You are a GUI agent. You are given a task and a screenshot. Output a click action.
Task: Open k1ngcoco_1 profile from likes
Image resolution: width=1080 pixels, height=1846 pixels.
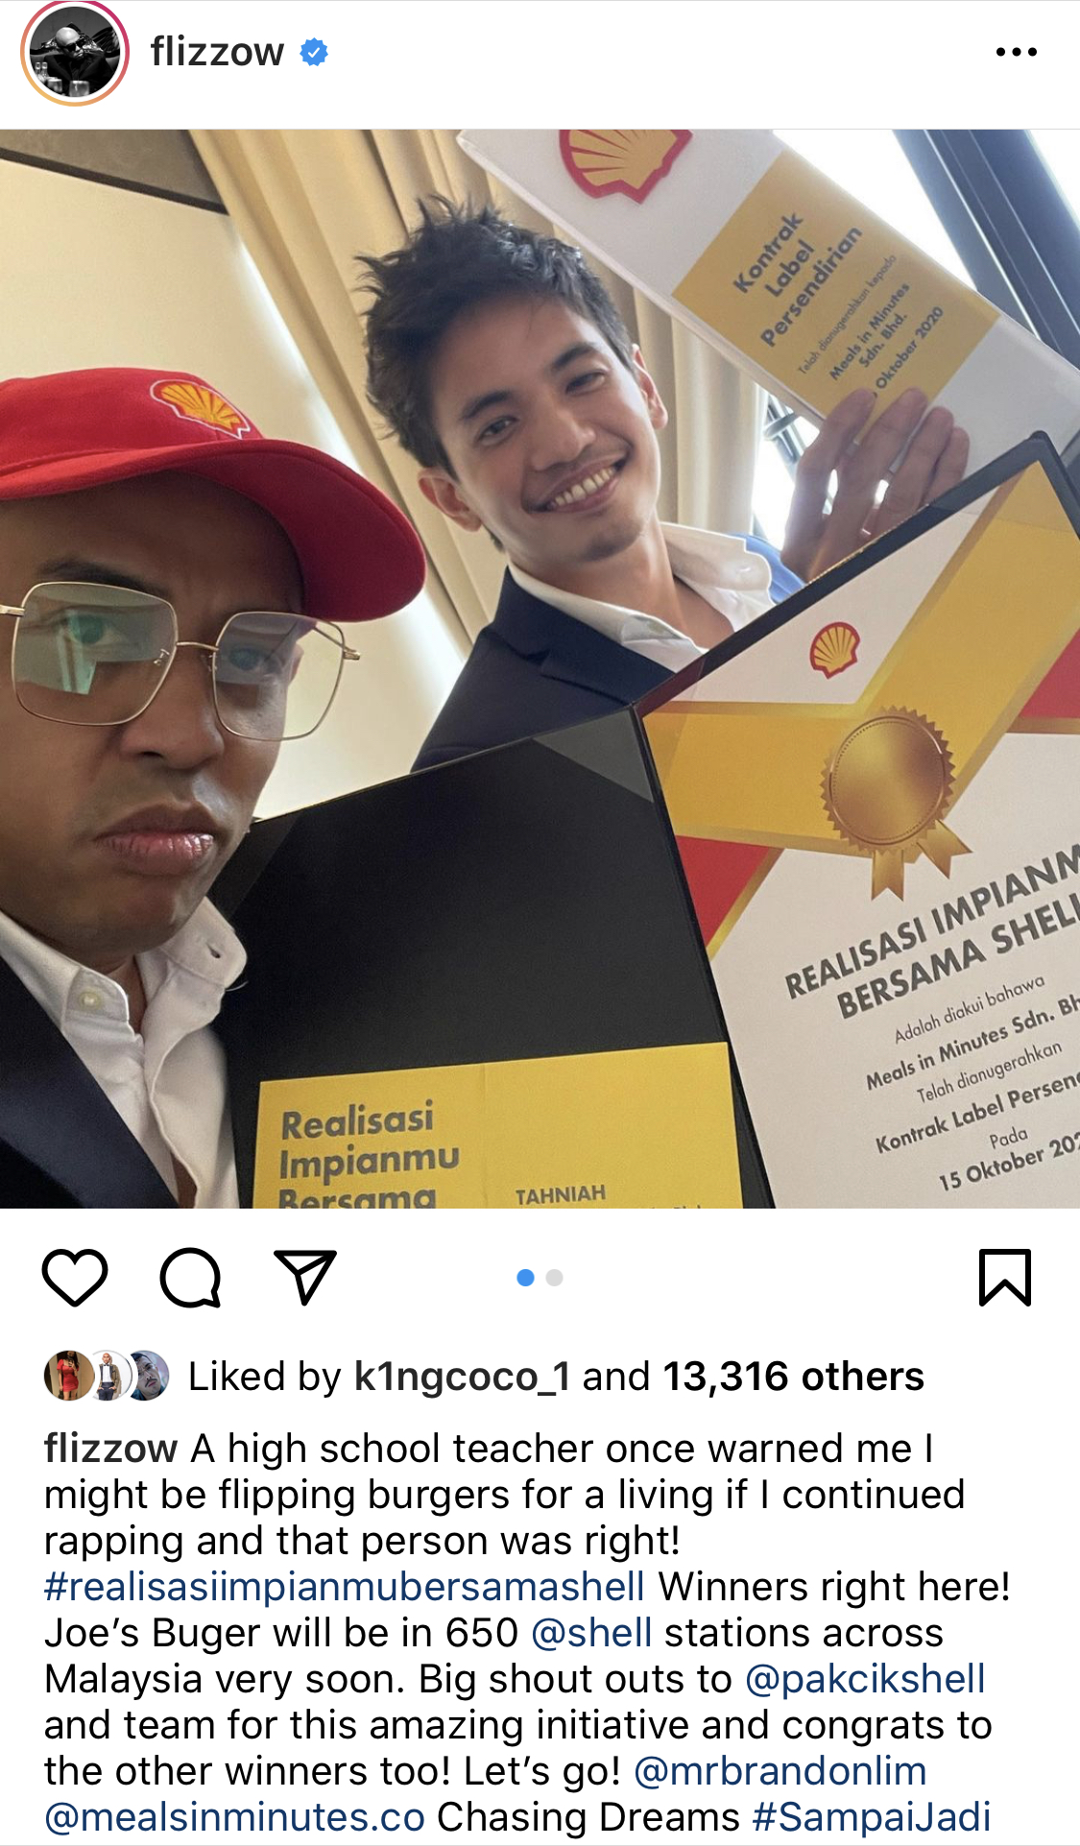tap(463, 1377)
